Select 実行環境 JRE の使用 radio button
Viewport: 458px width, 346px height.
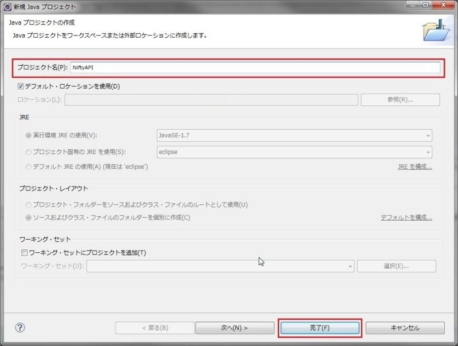pos(29,136)
